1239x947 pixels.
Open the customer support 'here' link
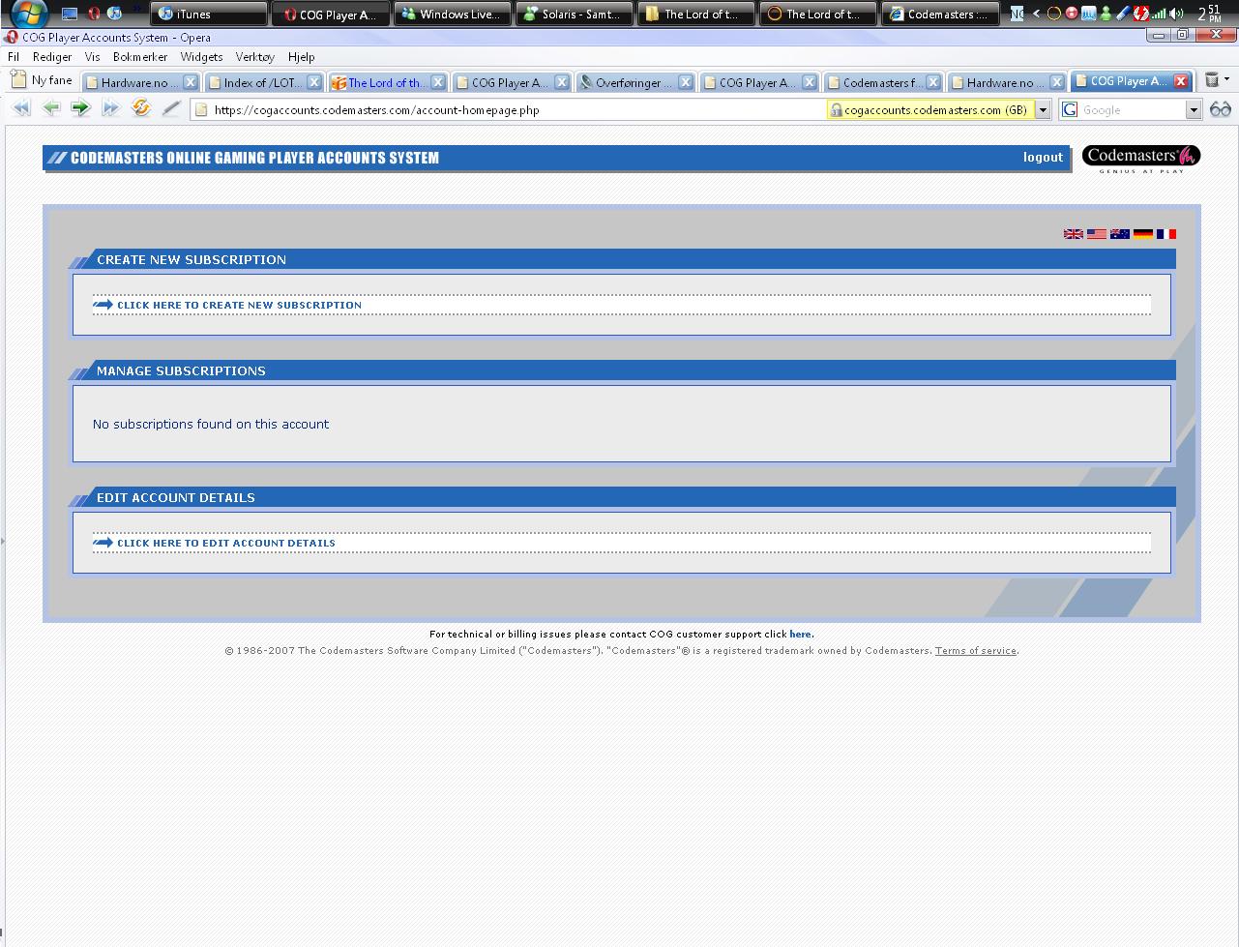point(800,635)
